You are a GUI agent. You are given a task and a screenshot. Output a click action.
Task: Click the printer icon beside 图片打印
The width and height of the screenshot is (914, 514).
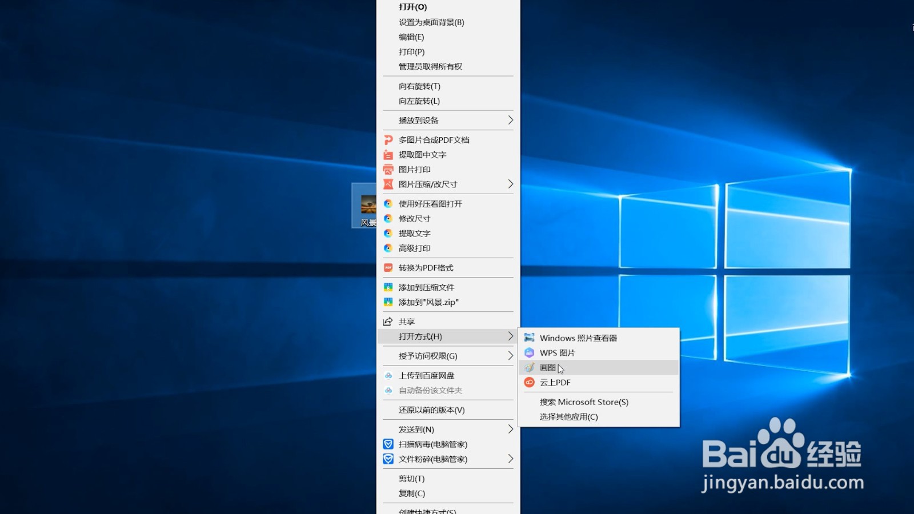tap(388, 170)
